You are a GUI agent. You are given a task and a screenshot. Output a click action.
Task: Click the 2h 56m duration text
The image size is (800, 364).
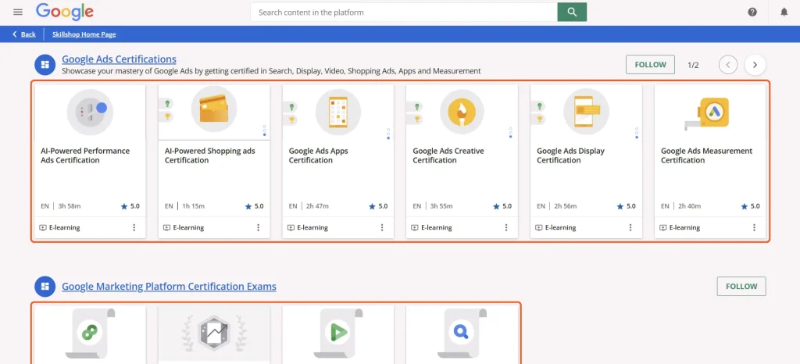(x=566, y=206)
